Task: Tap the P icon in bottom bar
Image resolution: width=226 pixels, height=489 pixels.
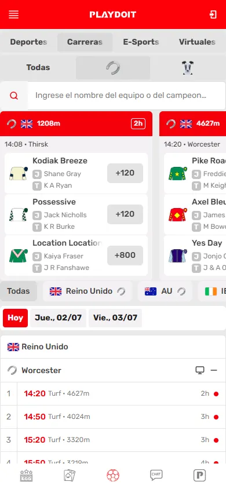Action: coord(199,476)
